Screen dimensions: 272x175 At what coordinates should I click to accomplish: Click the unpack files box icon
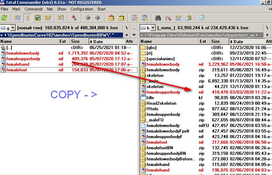(x=121, y=18)
